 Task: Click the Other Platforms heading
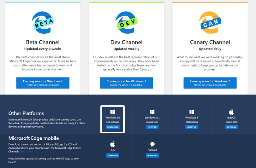[x=26, y=113]
